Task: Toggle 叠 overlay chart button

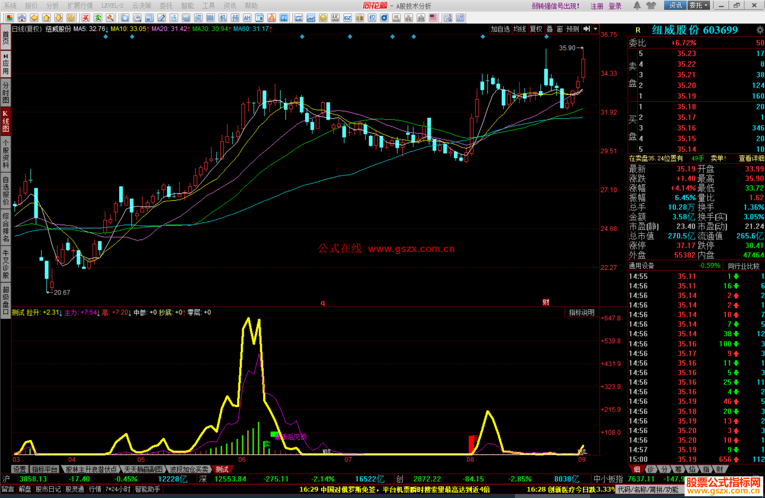Action: (550, 29)
